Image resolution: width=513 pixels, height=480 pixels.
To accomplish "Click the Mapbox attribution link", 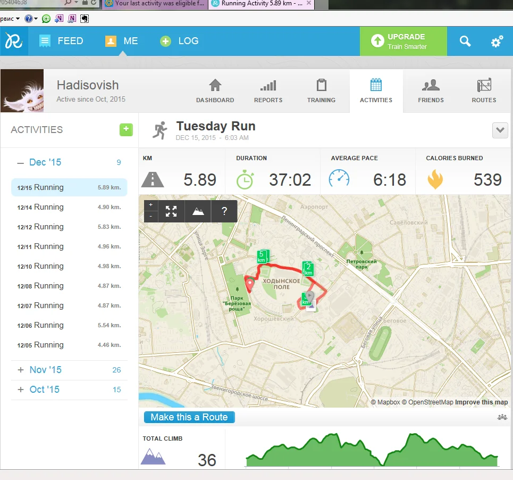I will 385,402.
